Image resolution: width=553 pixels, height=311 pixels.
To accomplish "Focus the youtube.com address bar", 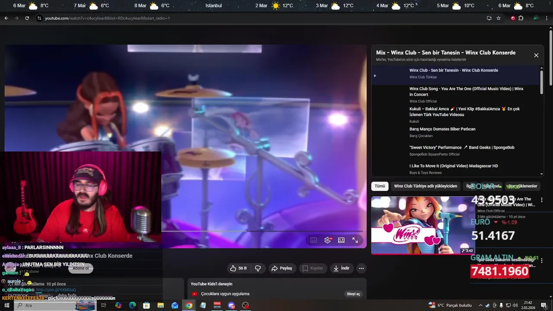I will pos(259,18).
